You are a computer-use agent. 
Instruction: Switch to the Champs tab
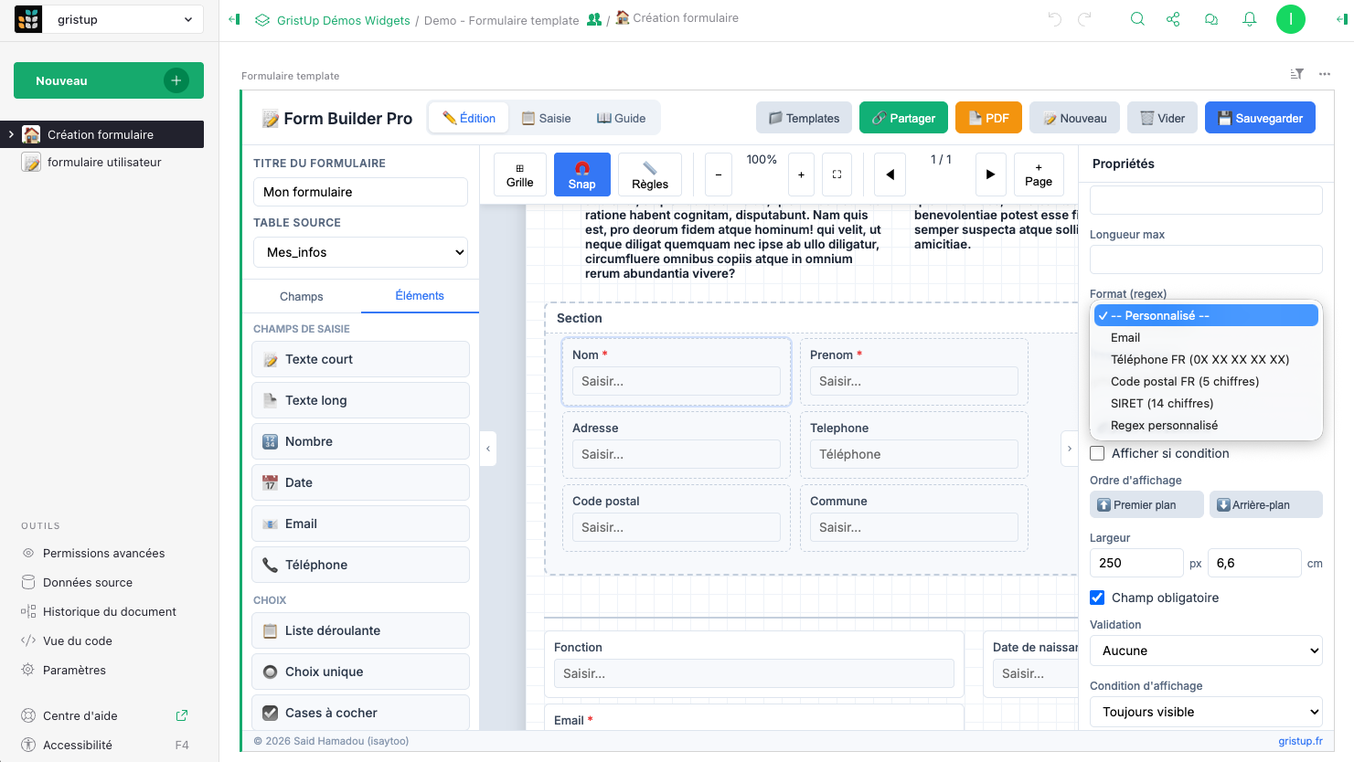(301, 296)
